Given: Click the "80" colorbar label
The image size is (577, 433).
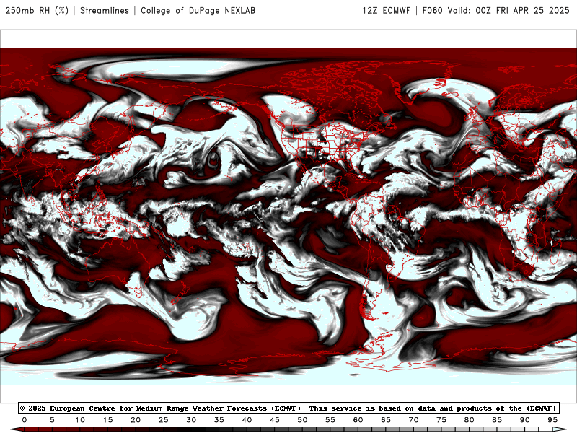Looking at the screenshot, I should pos(470,420).
